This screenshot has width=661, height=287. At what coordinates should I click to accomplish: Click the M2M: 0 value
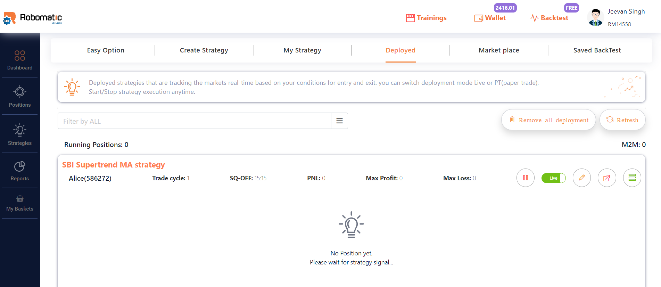tap(634, 145)
